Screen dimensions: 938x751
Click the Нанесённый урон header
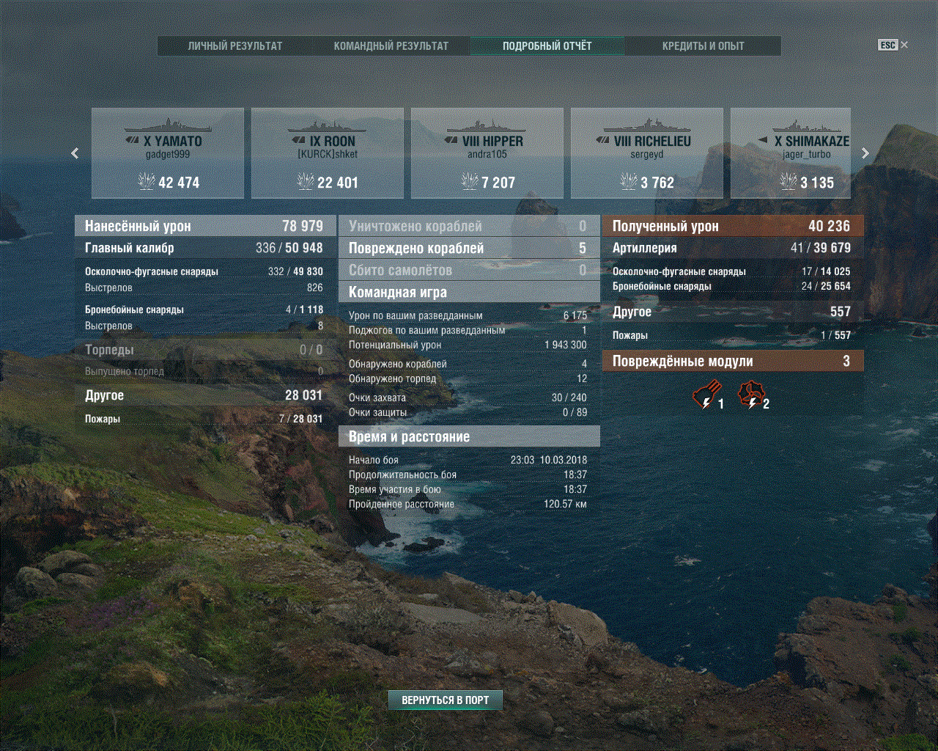pyautogui.click(x=205, y=226)
